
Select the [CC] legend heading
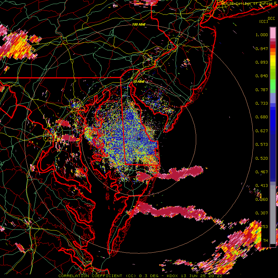point(263,21)
